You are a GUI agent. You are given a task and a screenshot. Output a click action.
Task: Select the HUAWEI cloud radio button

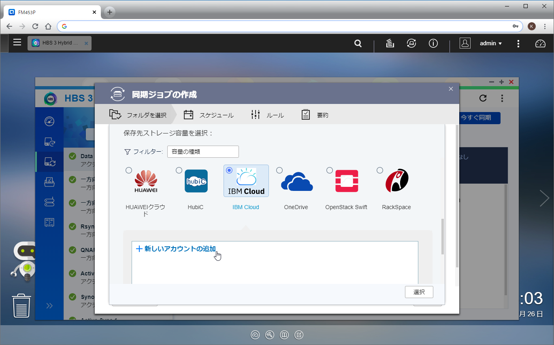click(x=129, y=170)
